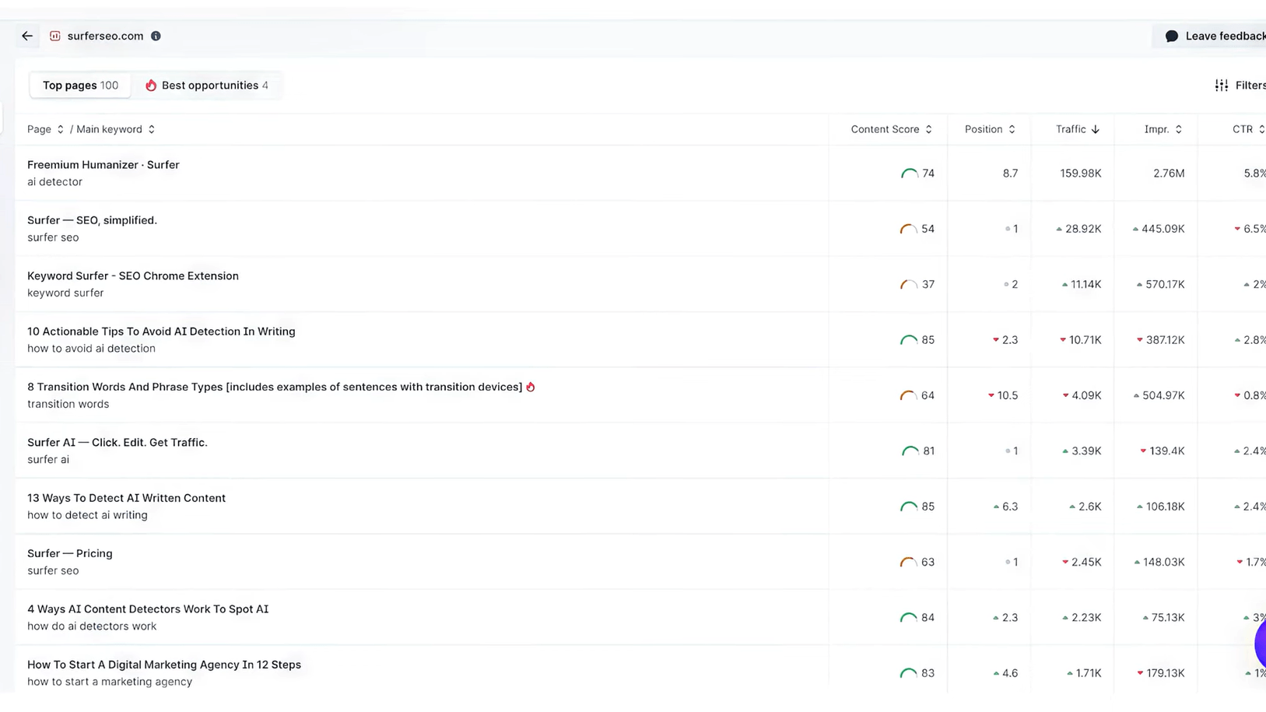Click the back arrow icon
1266x712 pixels.
[x=27, y=36]
